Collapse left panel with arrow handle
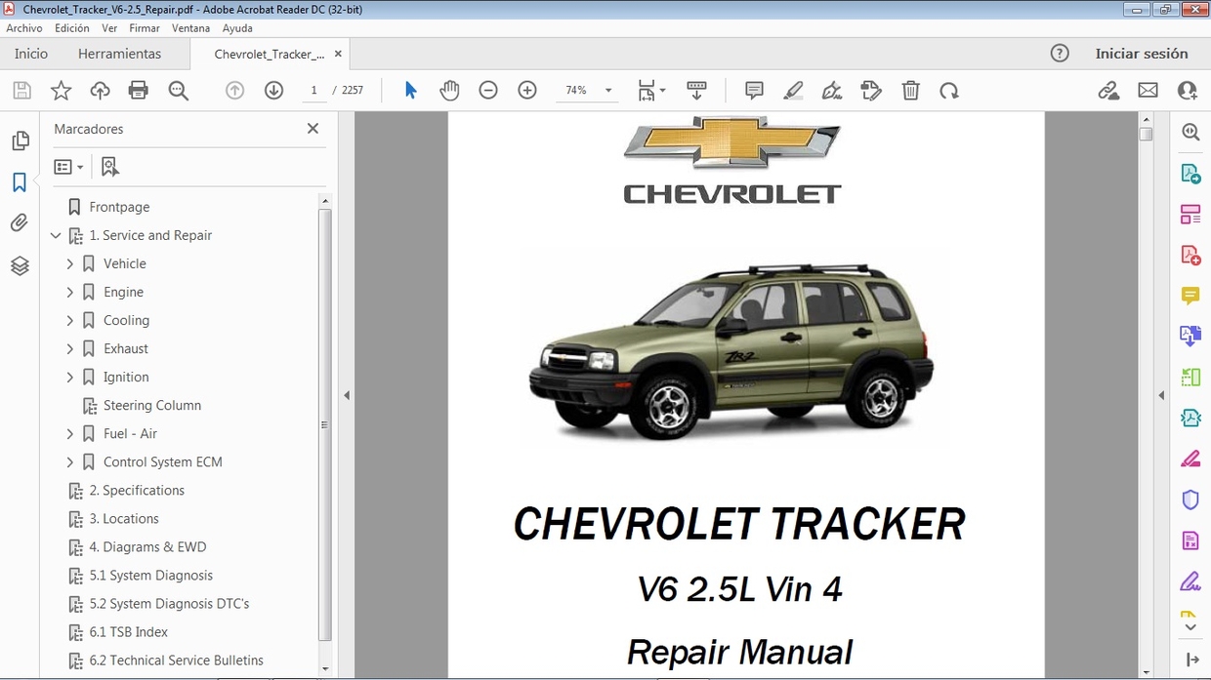1211x680 pixels. pyautogui.click(x=347, y=395)
